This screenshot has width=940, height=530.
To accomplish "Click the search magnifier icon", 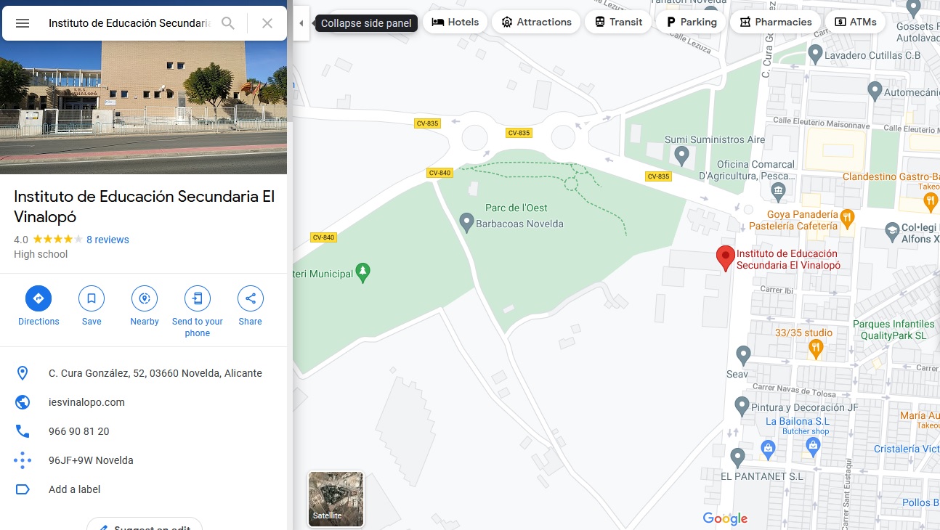I will click(228, 23).
